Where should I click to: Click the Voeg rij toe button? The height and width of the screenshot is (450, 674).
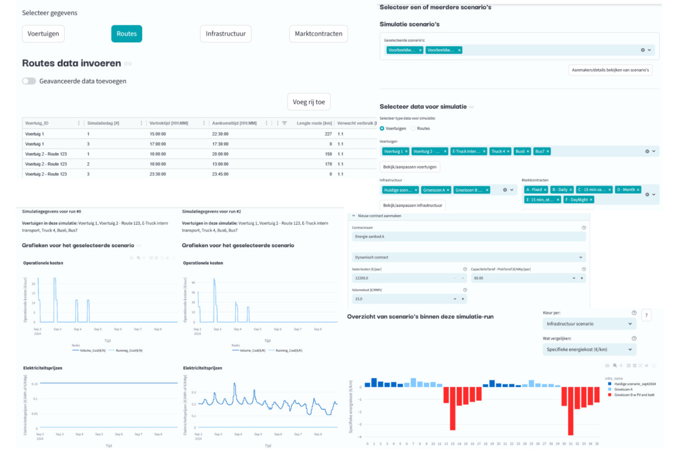[309, 102]
